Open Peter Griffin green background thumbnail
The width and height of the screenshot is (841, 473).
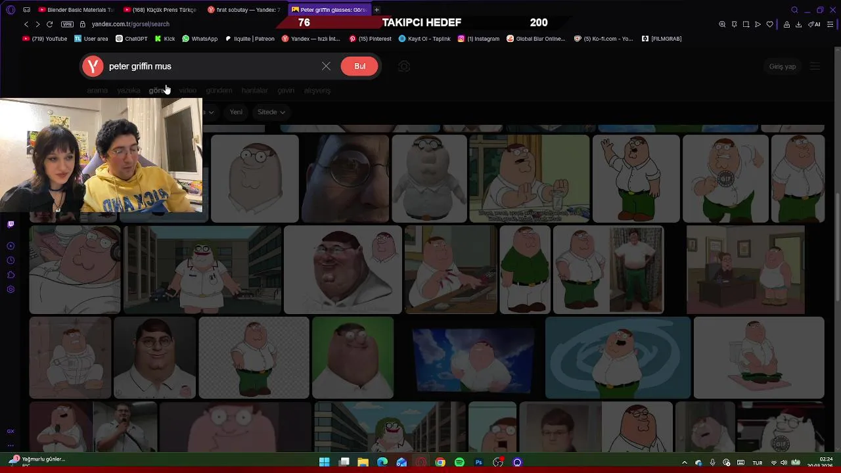pyautogui.click(x=353, y=357)
